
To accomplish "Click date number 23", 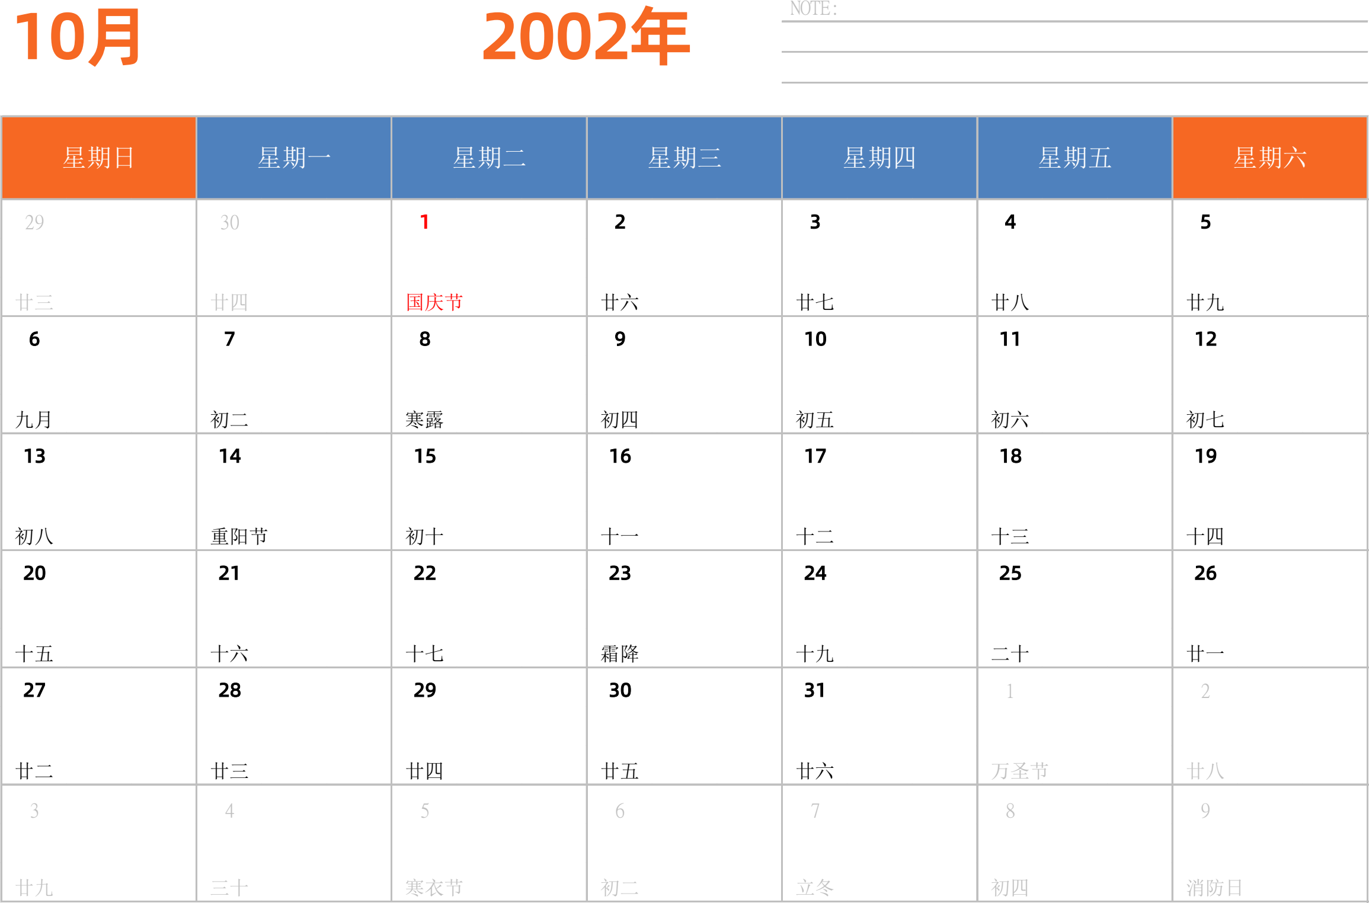I will [x=620, y=573].
